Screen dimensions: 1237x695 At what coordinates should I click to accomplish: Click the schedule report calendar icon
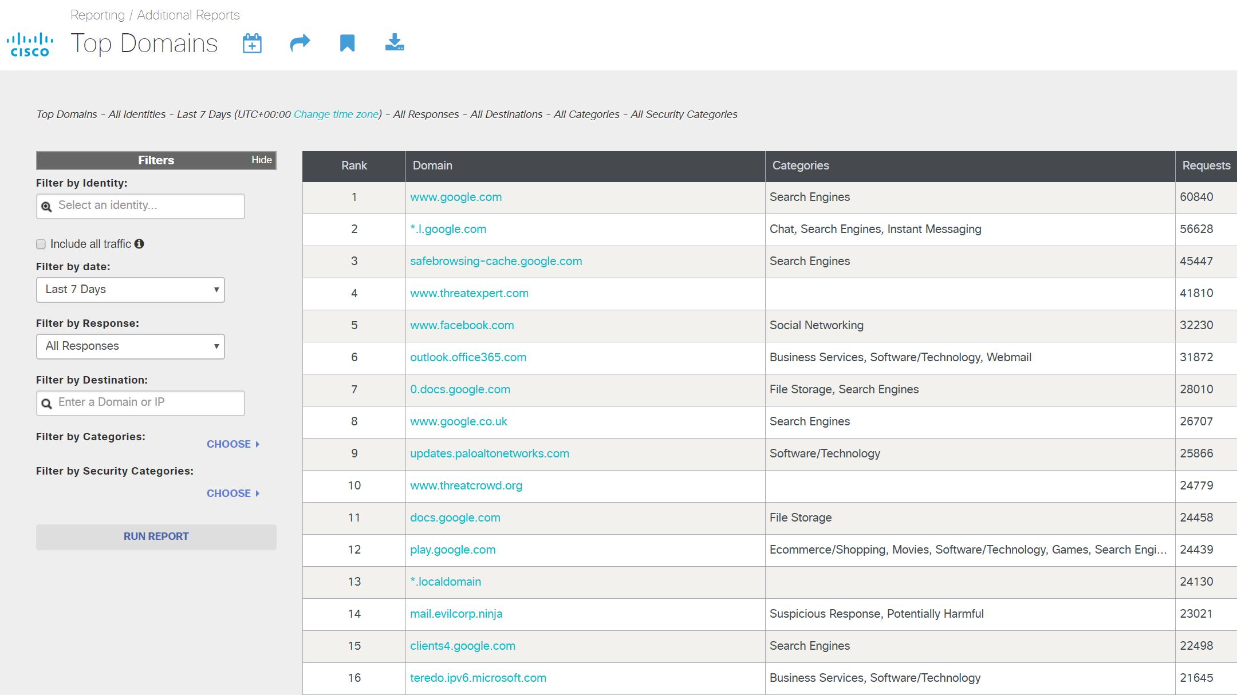pos(252,44)
